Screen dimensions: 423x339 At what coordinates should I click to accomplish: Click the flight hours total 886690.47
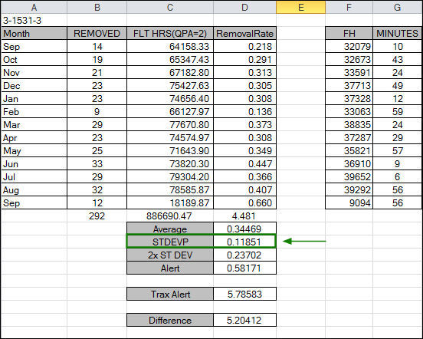[170, 216]
